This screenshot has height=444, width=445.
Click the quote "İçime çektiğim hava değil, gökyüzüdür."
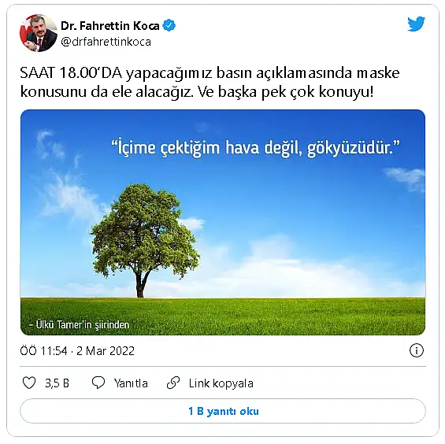pos(255,147)
